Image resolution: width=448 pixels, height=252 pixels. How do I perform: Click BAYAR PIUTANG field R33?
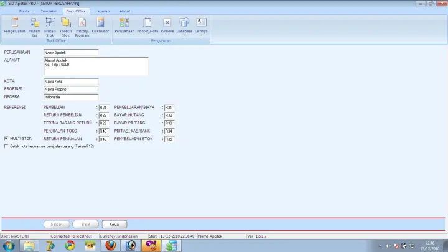click(169, 123)
